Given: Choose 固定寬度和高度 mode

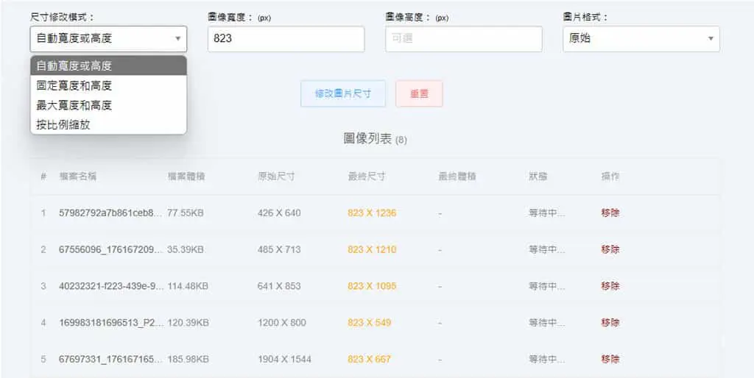Looking at the screenshot, I should (108, 85).
